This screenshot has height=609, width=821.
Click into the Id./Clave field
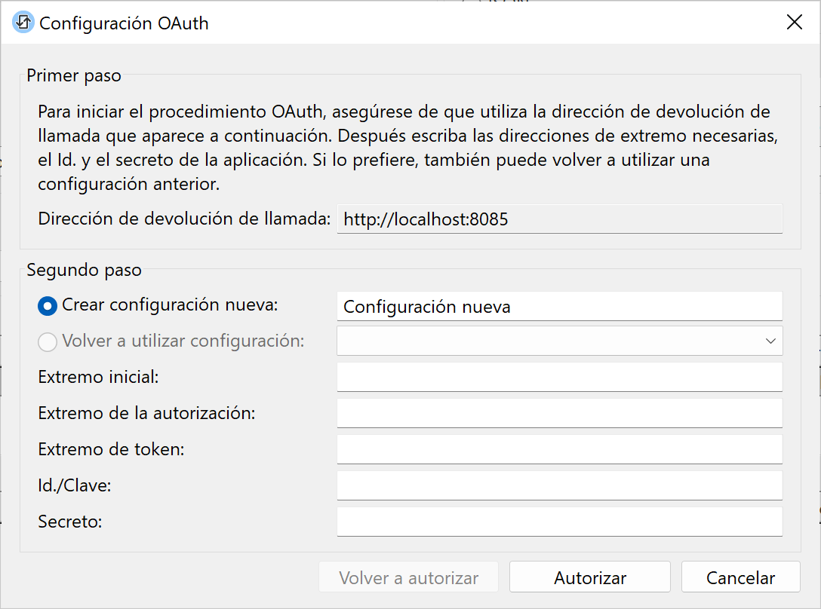coord(558,485)
